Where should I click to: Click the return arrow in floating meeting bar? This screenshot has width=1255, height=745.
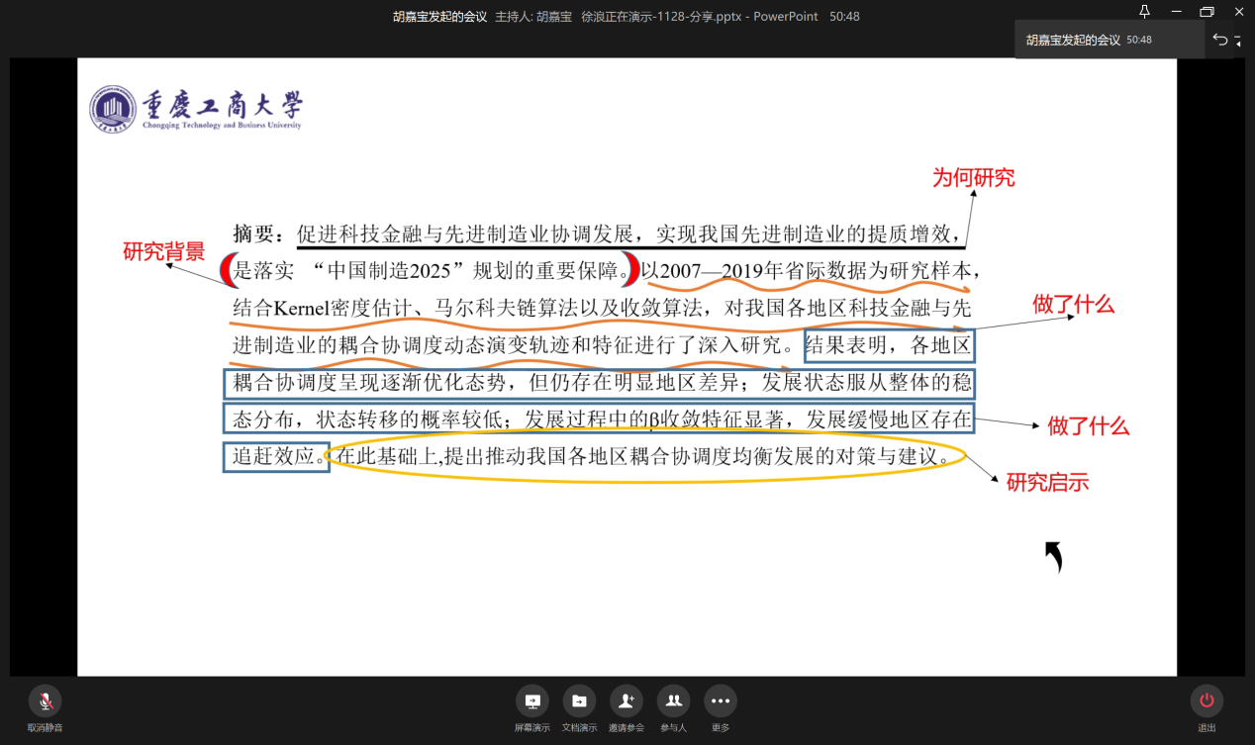click(1220, 40)
